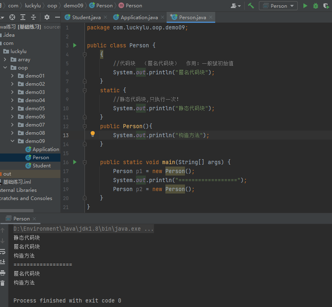This screenshot has width=332, height=307.
Task: Click the Build project hammer icon
Action: (251, 6)
